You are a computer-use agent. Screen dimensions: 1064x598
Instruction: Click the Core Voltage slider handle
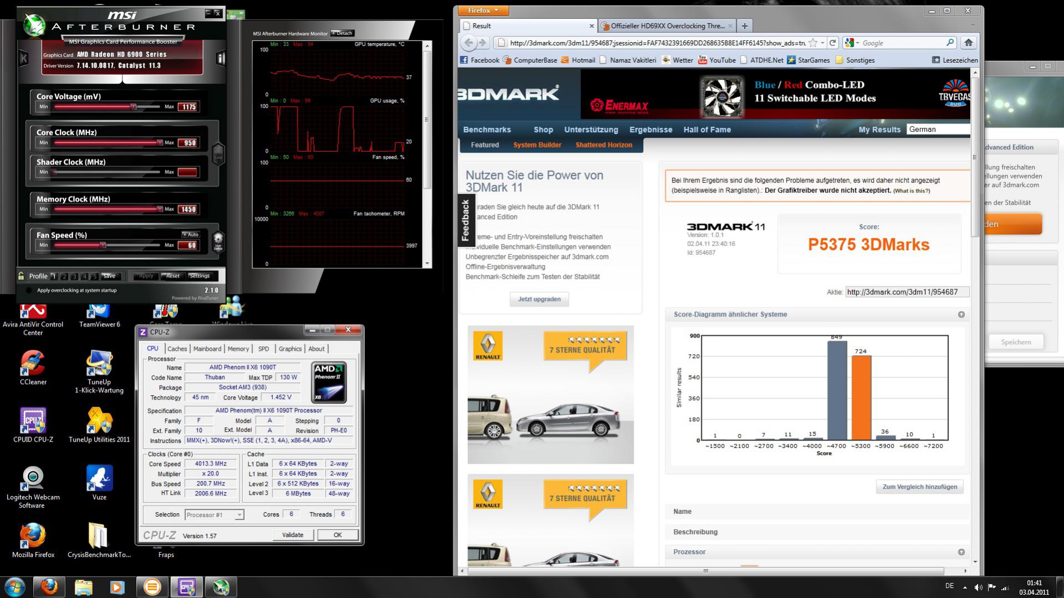(133, 106)
